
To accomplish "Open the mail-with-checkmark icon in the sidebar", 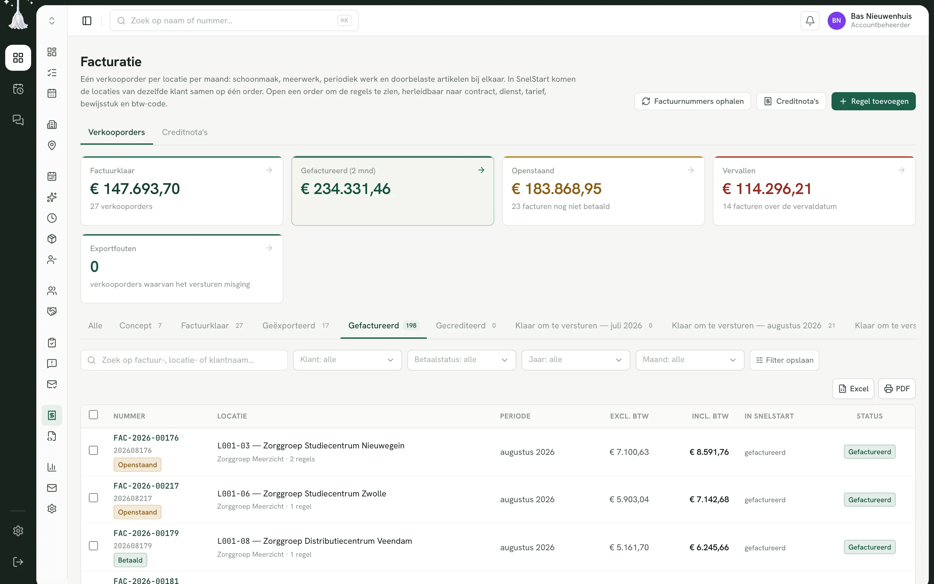I will [52, 384].
